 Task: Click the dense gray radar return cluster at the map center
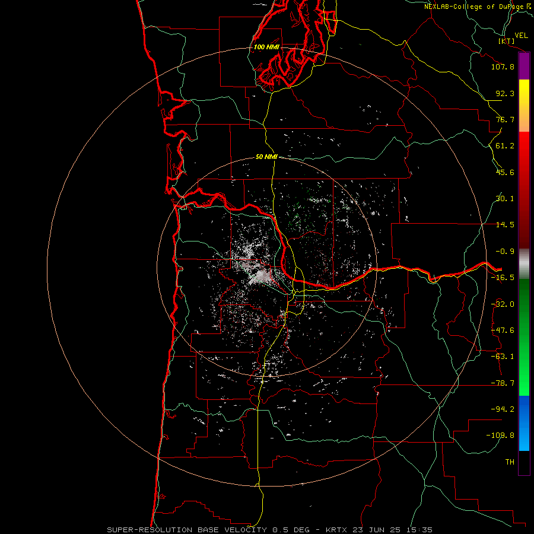pyautogui.click(x=259, y=275)
